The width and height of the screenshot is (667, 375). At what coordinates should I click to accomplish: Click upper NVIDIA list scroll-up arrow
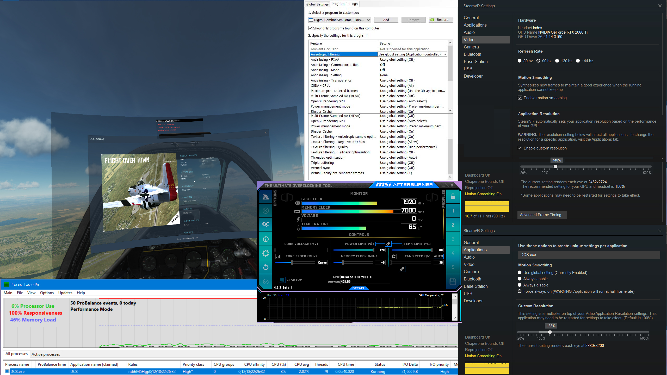coord(450,43)
